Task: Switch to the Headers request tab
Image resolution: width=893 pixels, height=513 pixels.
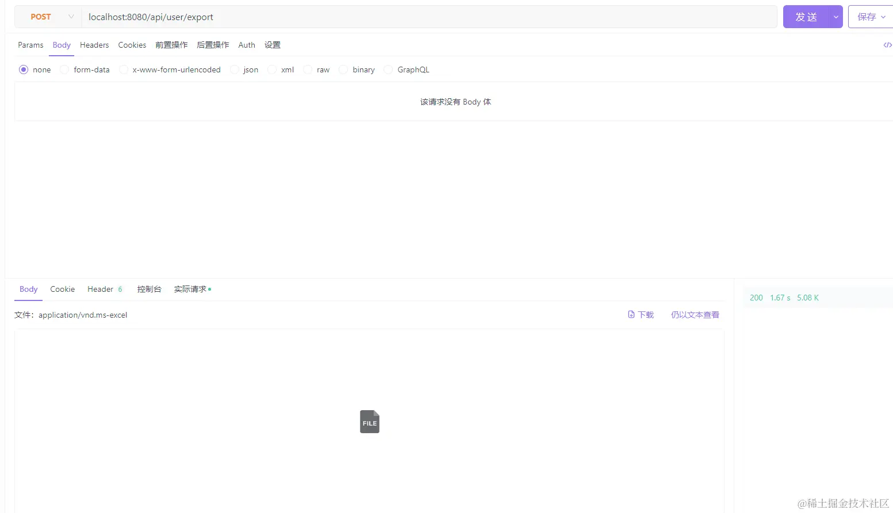Action: 94,45
